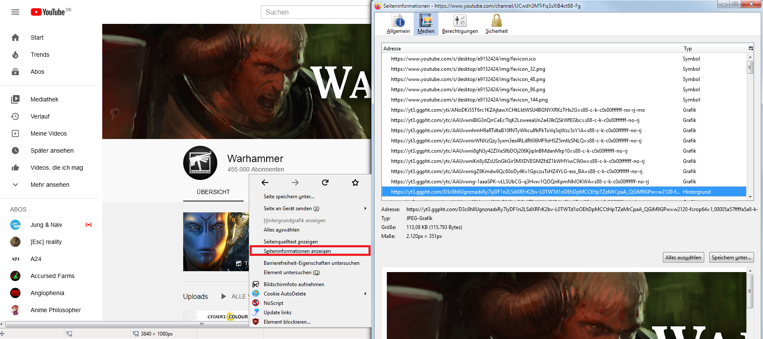Click Alles auswählen button in page info

pos(683,258)
